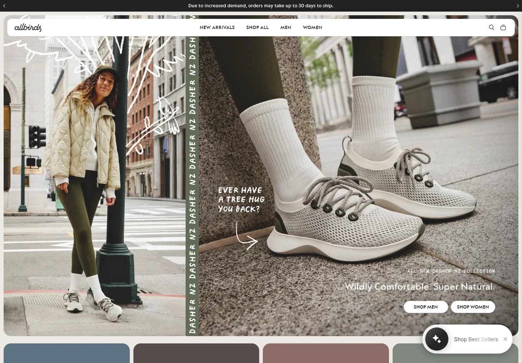
Task: Open the Shop All menu
Action: [x=257, y=28]
